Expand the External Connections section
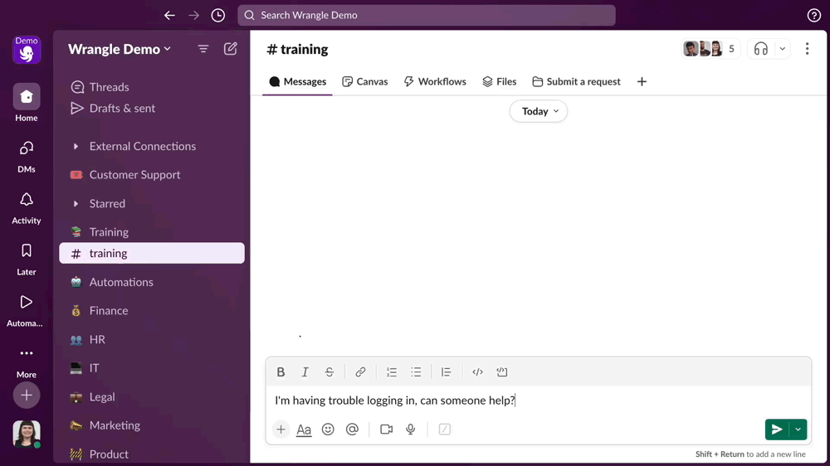 76,147
